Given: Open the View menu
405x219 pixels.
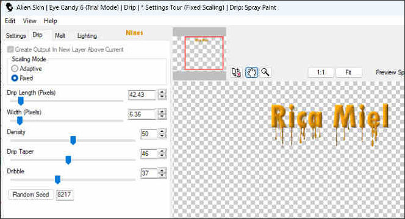Looking at the screenshot, I should pyautogui.click(x=29, y=21).
